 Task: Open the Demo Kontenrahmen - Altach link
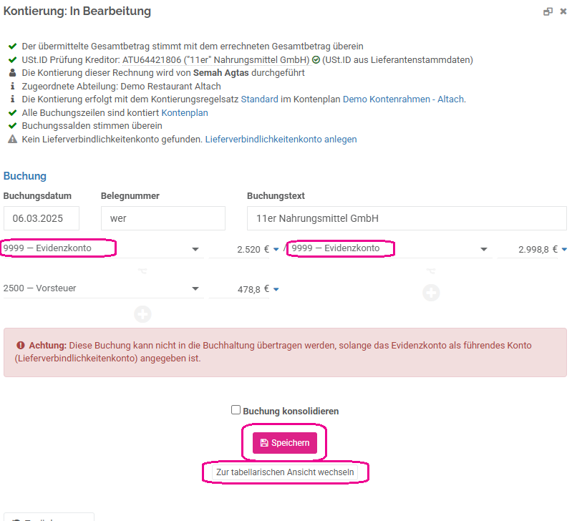403,99
